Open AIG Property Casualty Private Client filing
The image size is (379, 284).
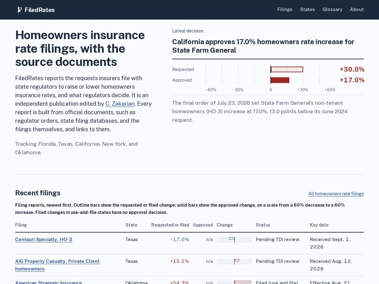[57, 265]
